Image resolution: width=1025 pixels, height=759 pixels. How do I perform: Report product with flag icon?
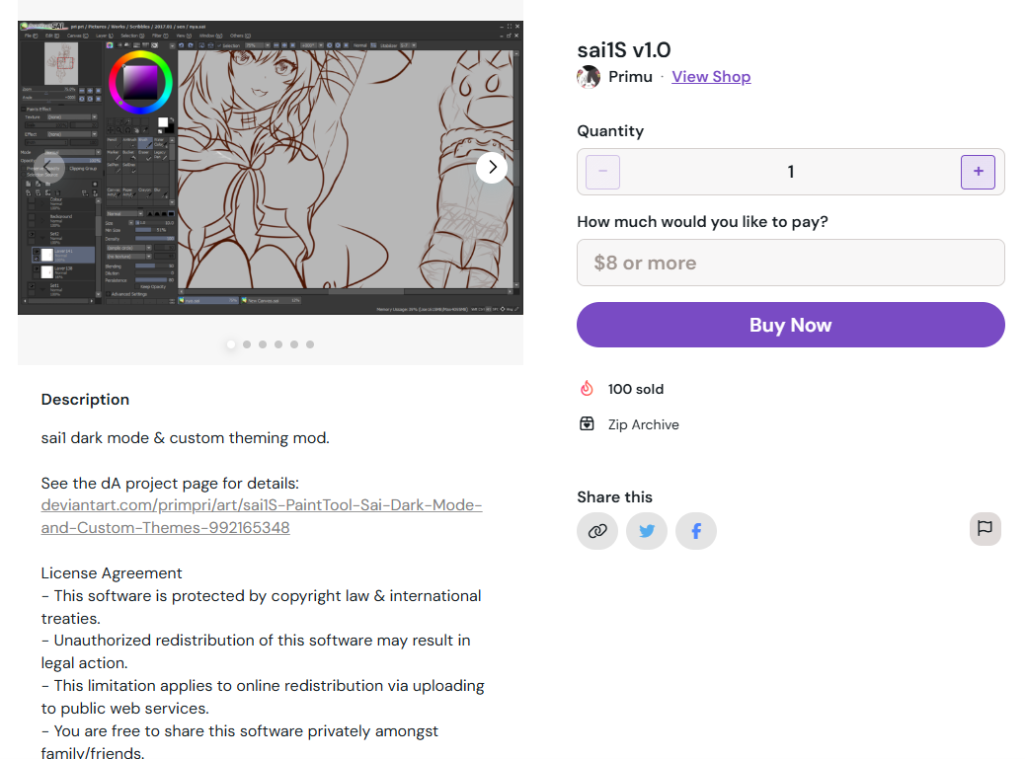986,528
